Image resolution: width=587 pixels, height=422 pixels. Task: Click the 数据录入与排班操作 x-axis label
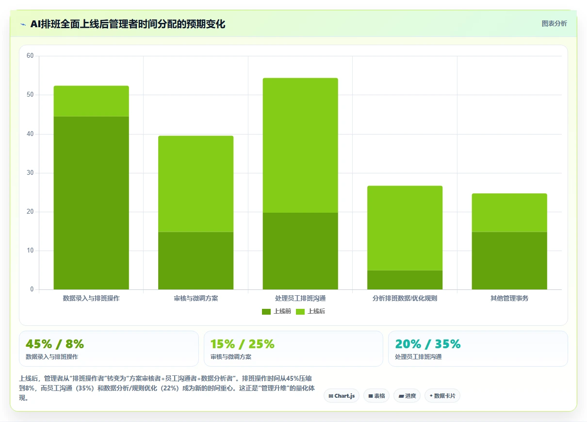(91, 298)
